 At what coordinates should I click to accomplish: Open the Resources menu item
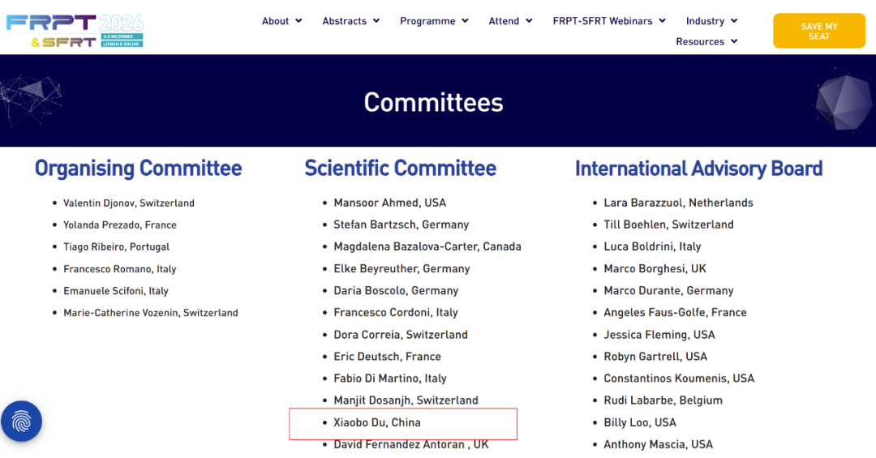(700, 41)
